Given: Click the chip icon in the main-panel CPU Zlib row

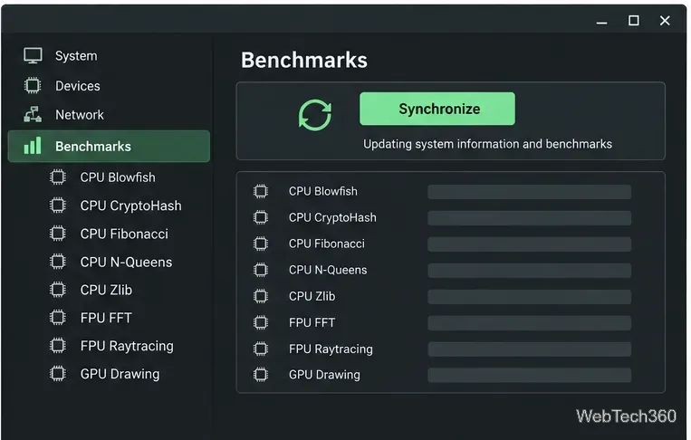Looking at the screenshot, I should tap(261, 296).
